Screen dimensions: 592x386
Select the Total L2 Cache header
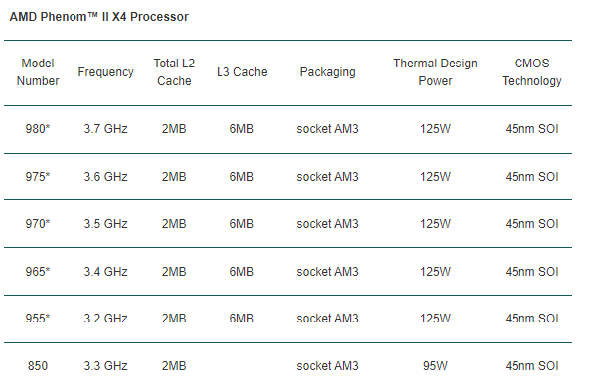[x=174, y=72]
